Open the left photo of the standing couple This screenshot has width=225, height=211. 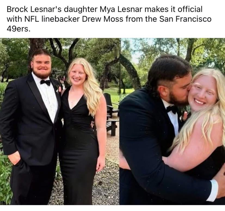[60, 121]
